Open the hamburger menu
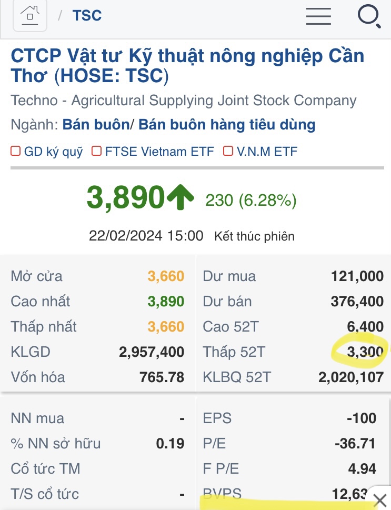This screenshot has width=391, height=510. pos(318,16)
